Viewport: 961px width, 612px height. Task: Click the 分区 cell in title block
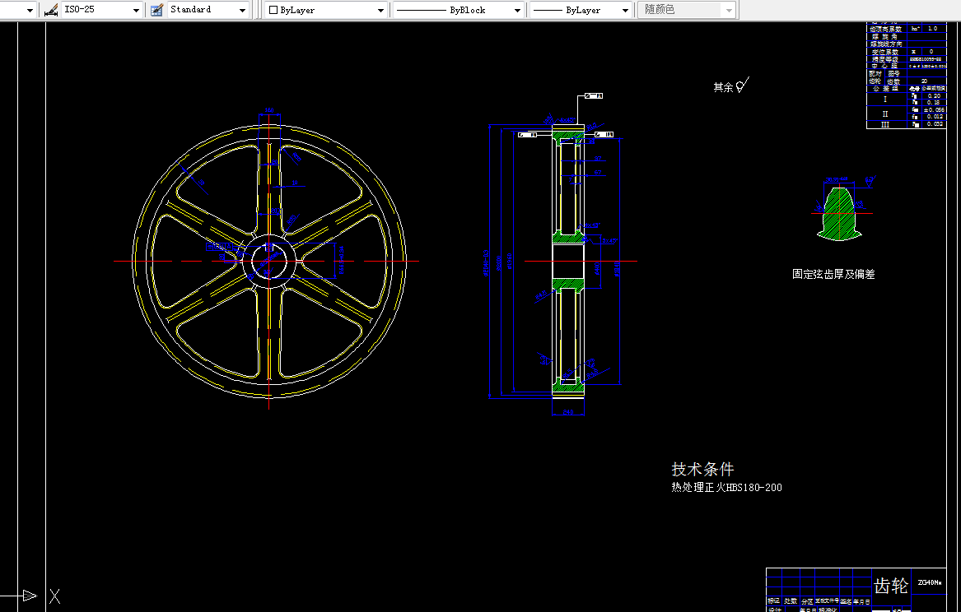point(807,601)
